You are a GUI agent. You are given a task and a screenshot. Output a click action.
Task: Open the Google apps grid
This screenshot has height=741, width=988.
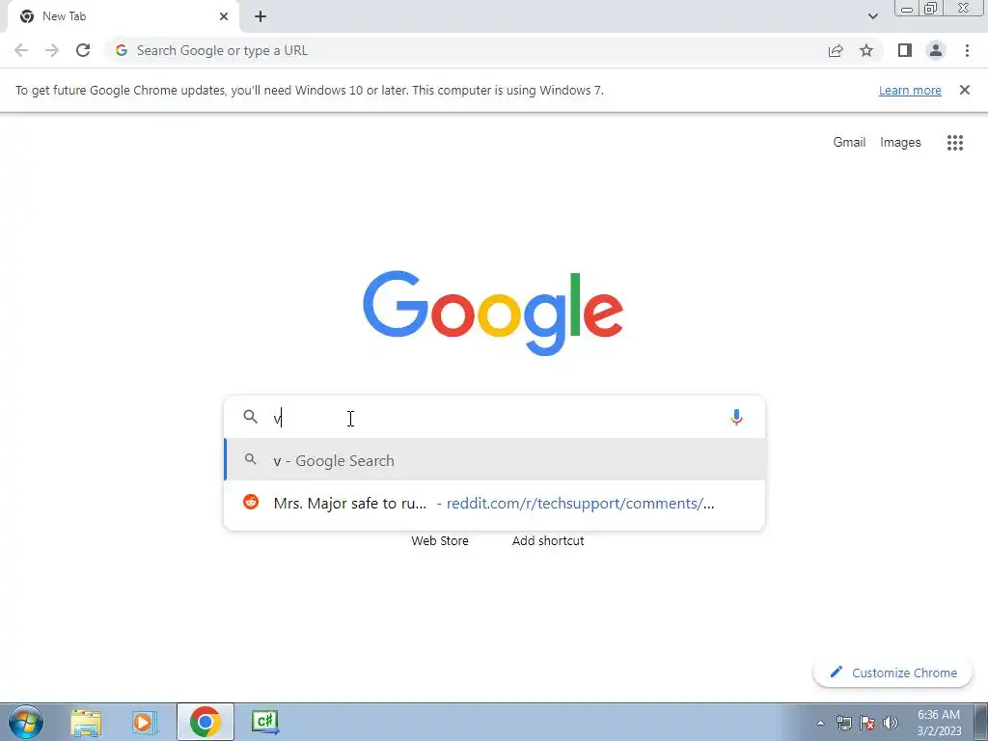955,143
